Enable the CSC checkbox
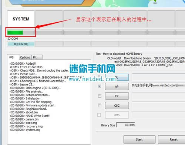Image resolution: width=185 pixels, height=145 pixels. click(100, 105)
